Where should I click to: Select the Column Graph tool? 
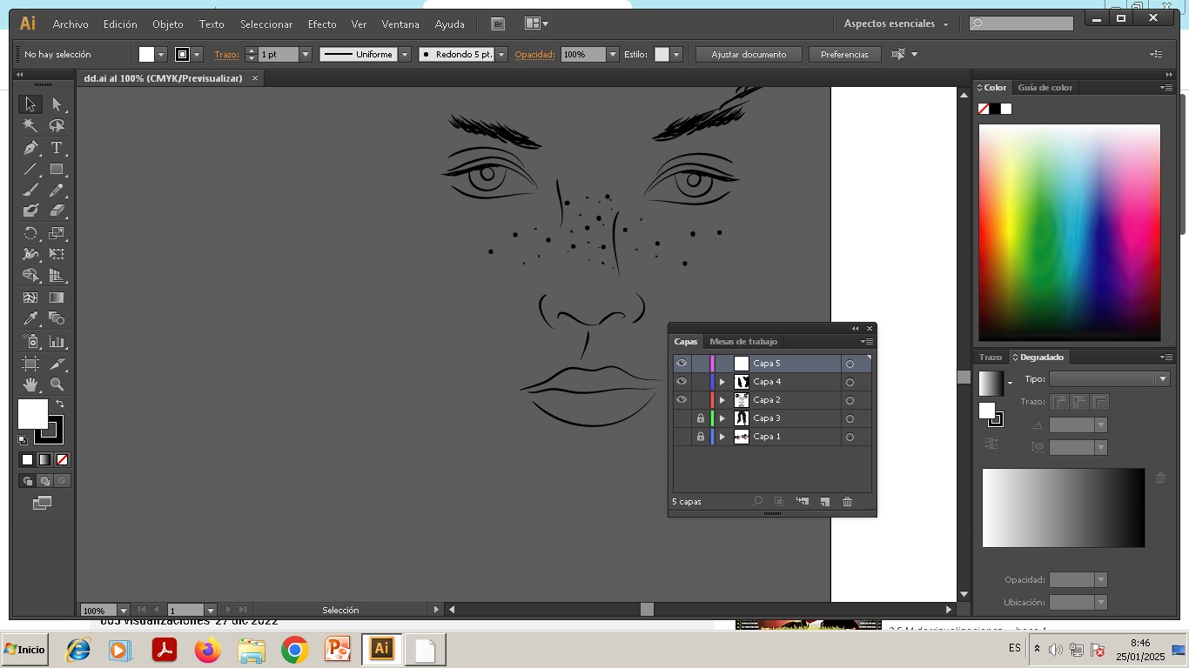tap(57, 342)
